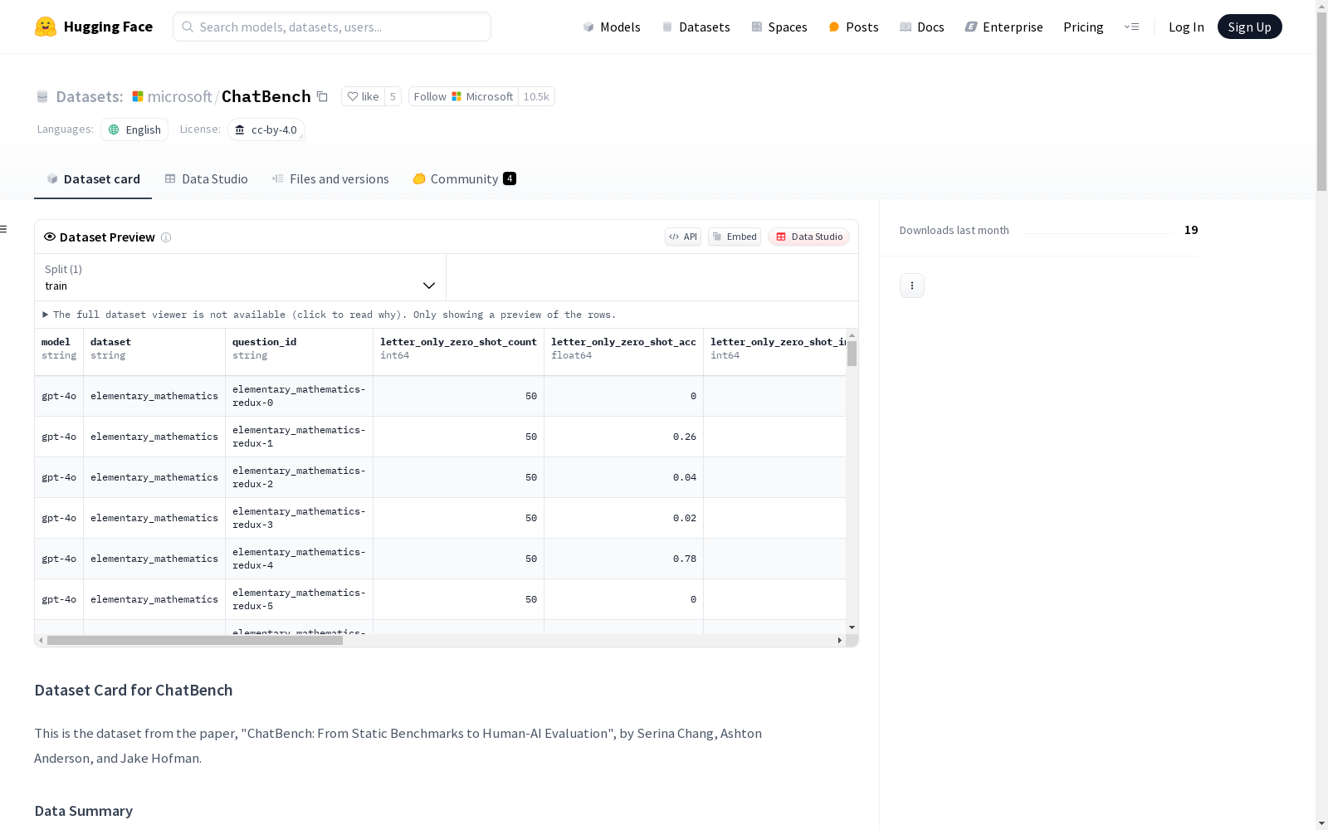1328x830 pixels.
Task: Open the API button in preview
Action: [683, 237]
